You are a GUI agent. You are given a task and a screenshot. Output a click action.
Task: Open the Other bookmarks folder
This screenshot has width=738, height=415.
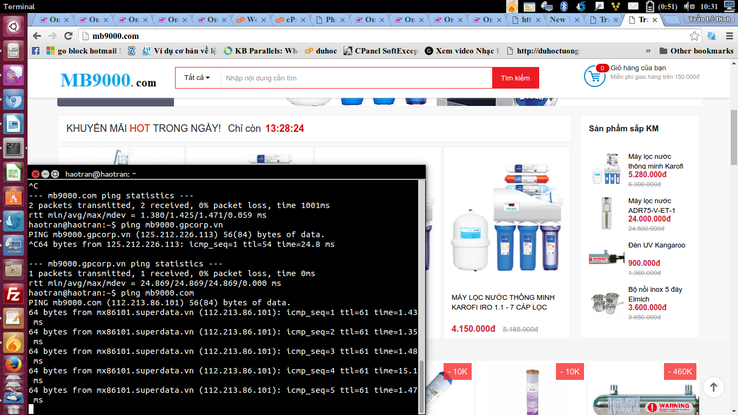696,51
